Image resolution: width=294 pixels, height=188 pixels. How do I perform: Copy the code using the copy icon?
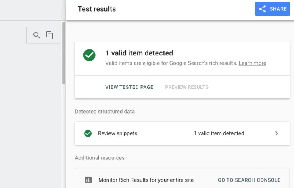point(50,35)
